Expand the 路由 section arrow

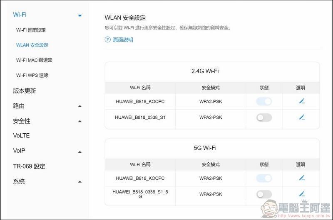[x=80, y=106]
